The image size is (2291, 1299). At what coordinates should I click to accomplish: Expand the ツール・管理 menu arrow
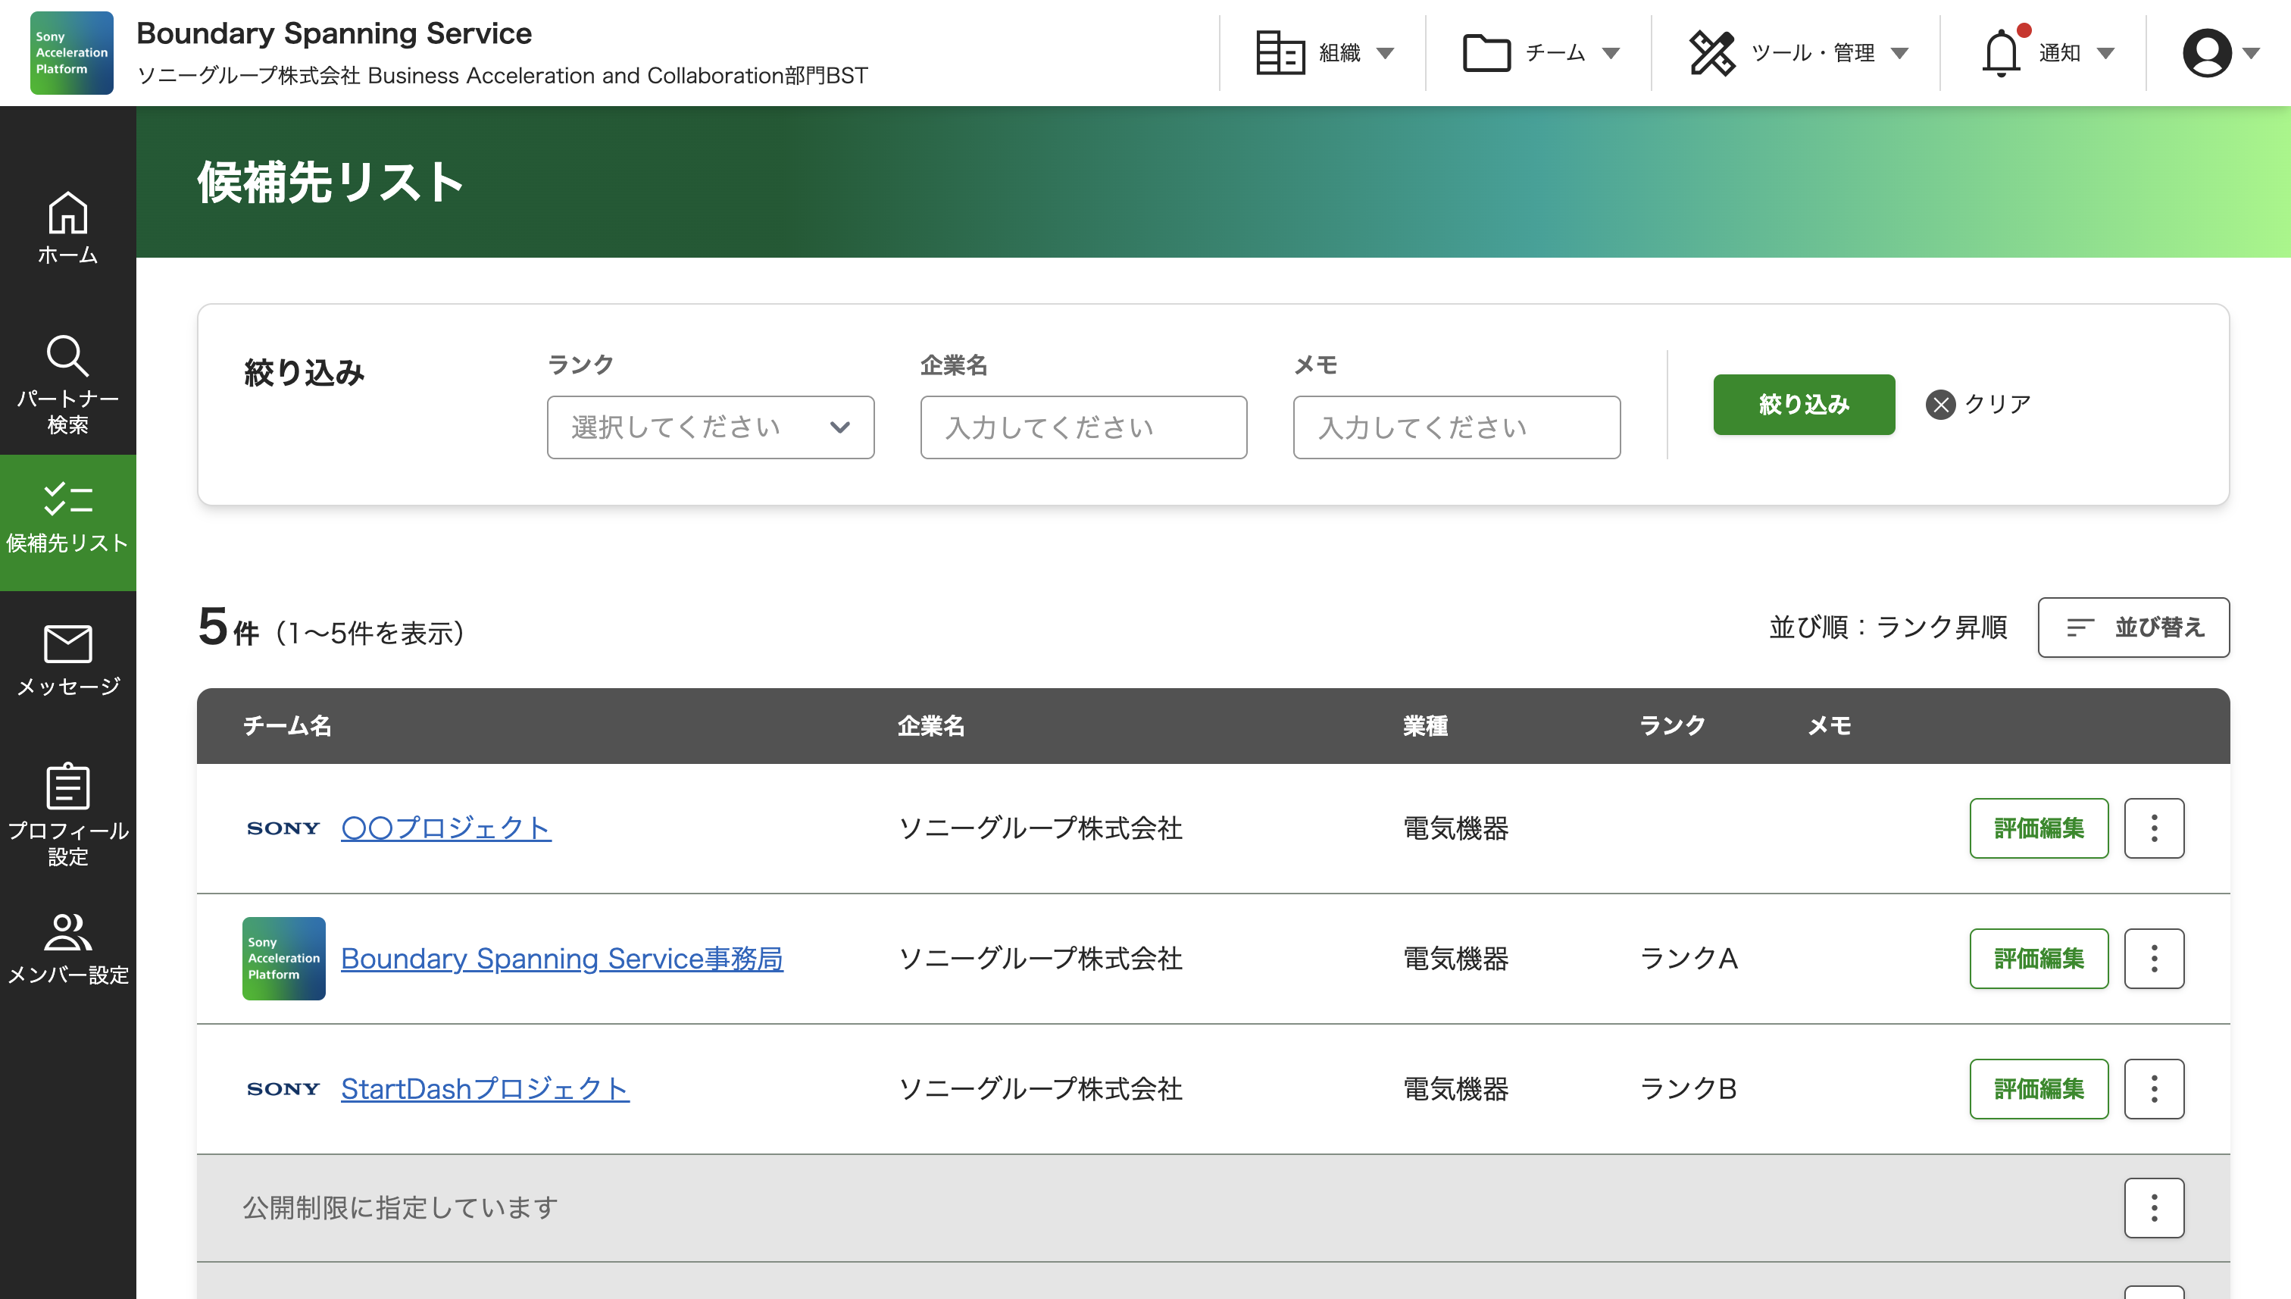click(1899, 54)
